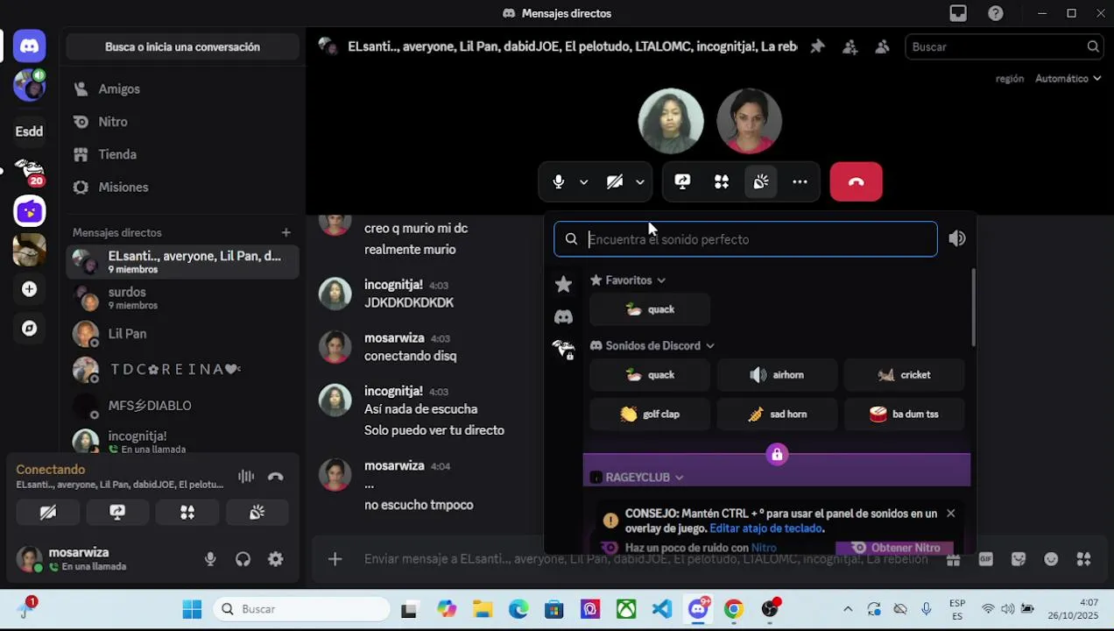This screenshot has width=1114, height=631.
Task: Add friends to group DM icon
Action: [x=850, y=46]
